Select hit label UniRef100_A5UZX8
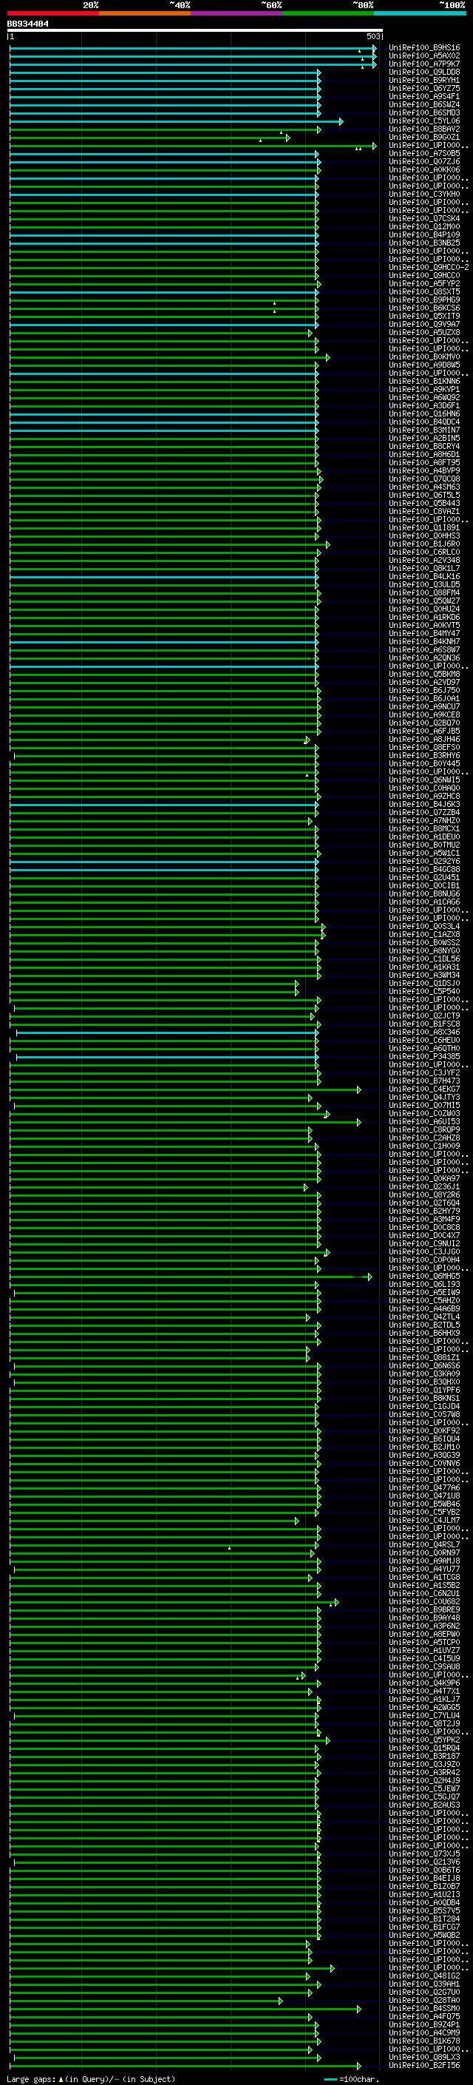This screenshot has height=2085, width=473. 424,333
